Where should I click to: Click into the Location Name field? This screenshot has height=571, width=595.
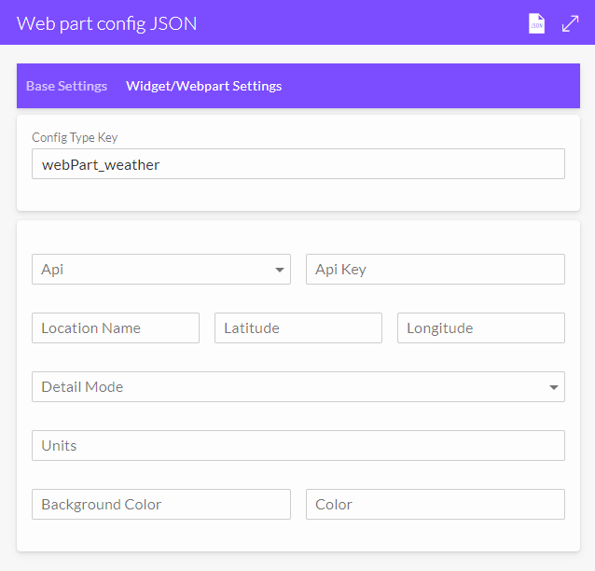(x=116, y=328)
